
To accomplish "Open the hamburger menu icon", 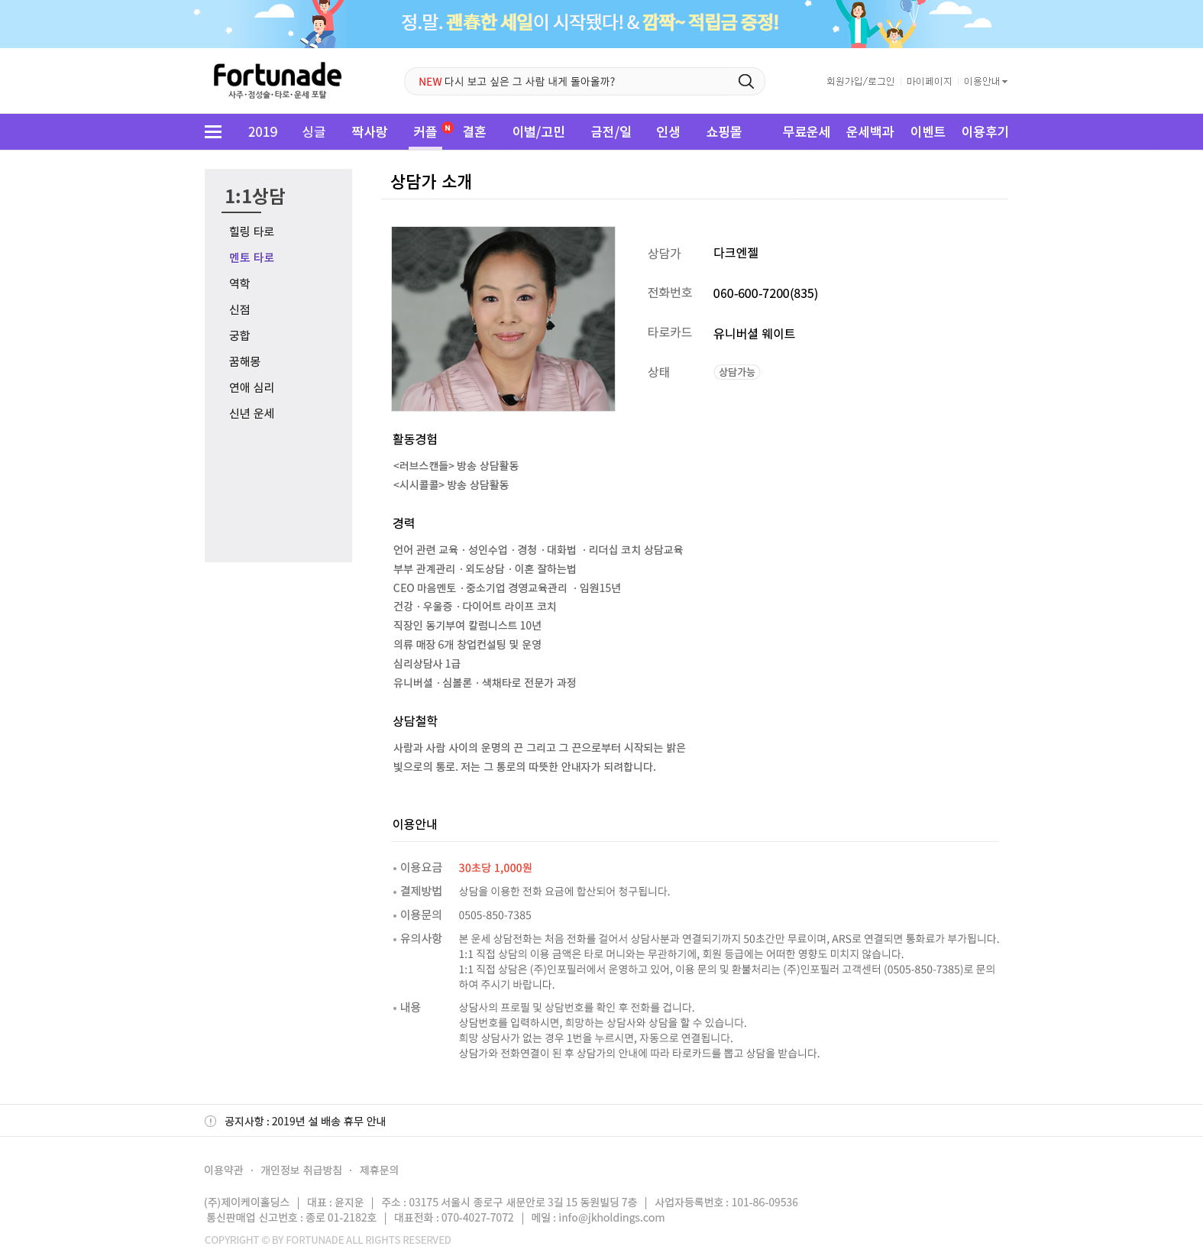I will 213,132.
